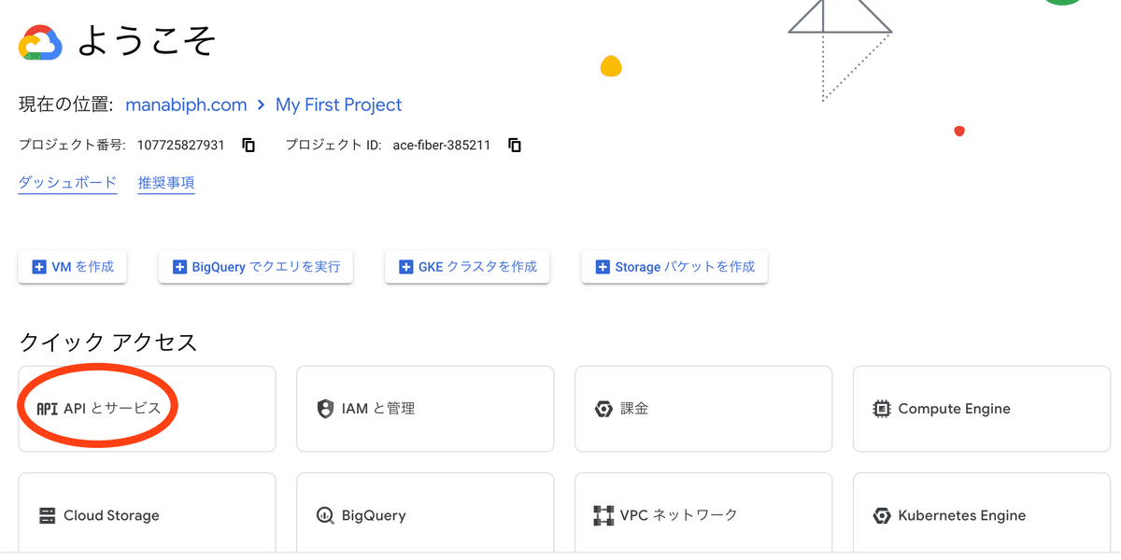Copy the project number 107725827931
This screenshot has width=1121, height=560.
coord(248,146)
